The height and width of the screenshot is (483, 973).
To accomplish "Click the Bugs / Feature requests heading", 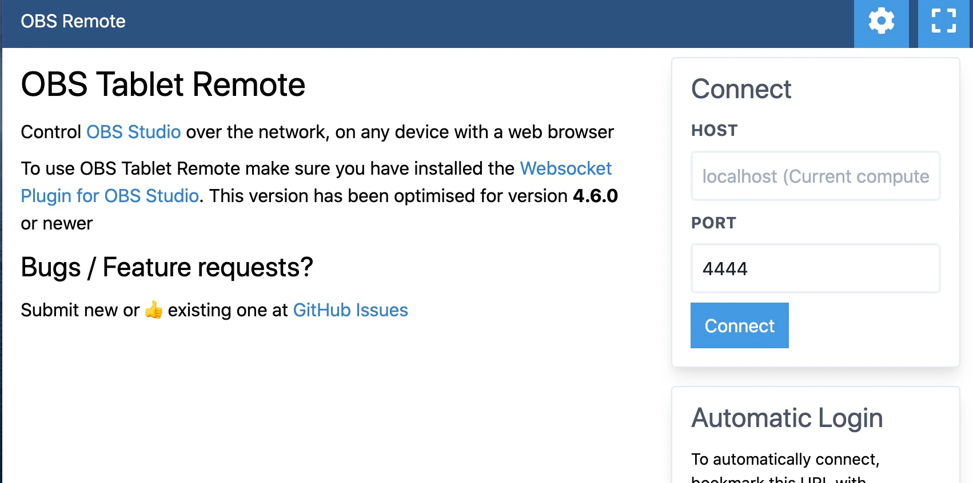I will click(x=167, y=267).
